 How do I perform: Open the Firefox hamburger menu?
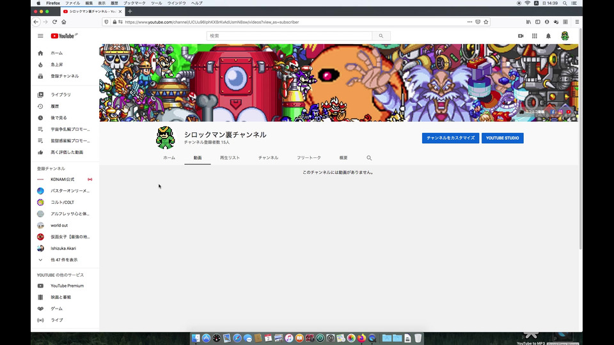(577, 22)
